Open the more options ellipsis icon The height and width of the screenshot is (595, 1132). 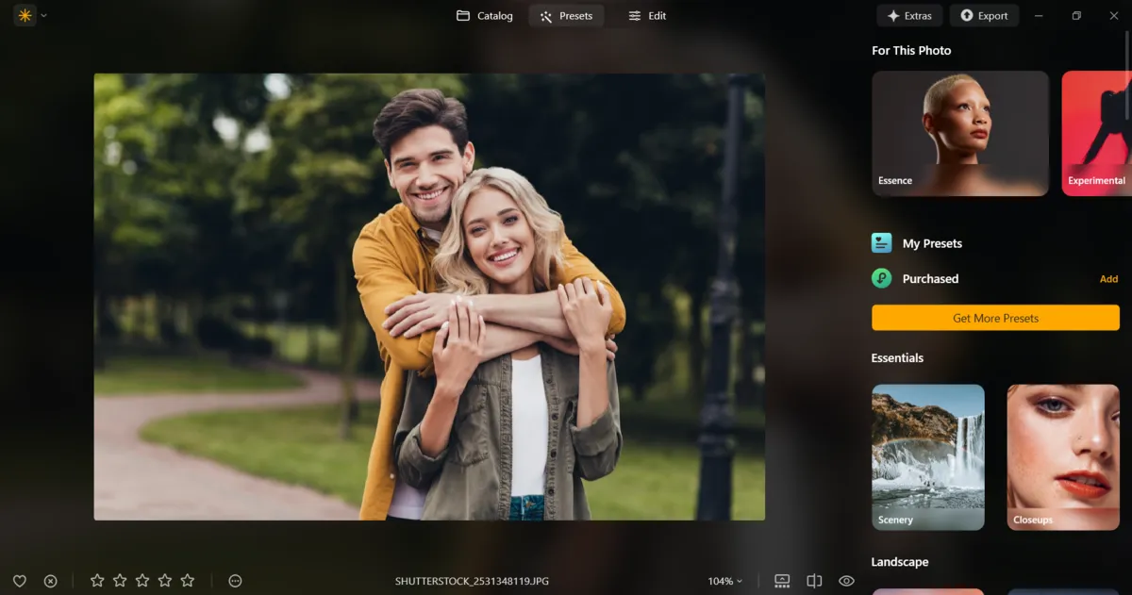pos(236,581)
